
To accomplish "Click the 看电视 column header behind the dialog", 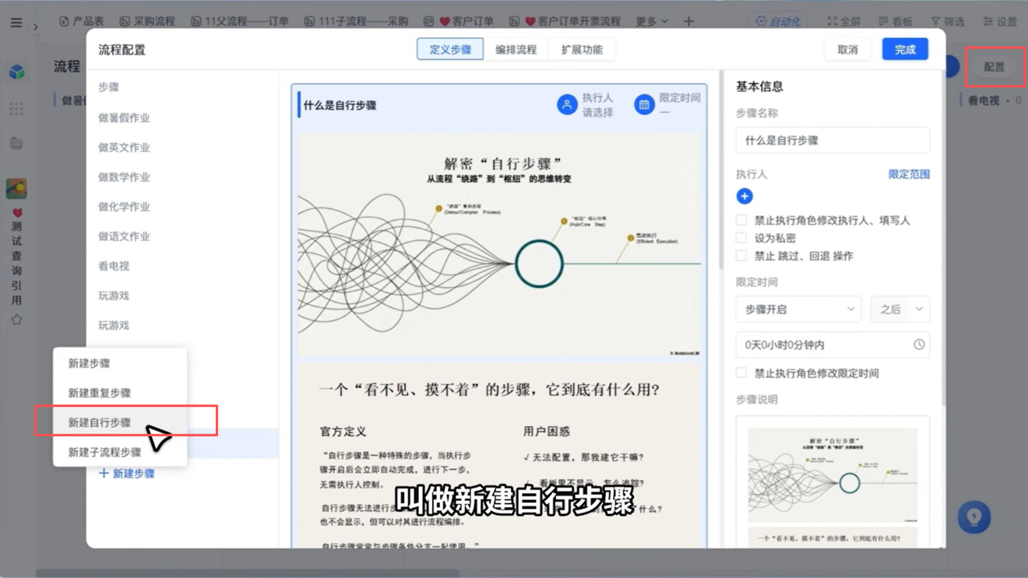I will click(x=984, y=100).
